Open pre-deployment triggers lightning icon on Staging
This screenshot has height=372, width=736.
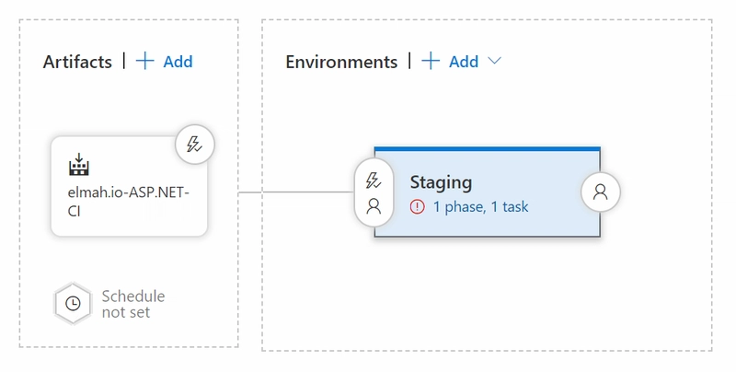click(374, 180)
